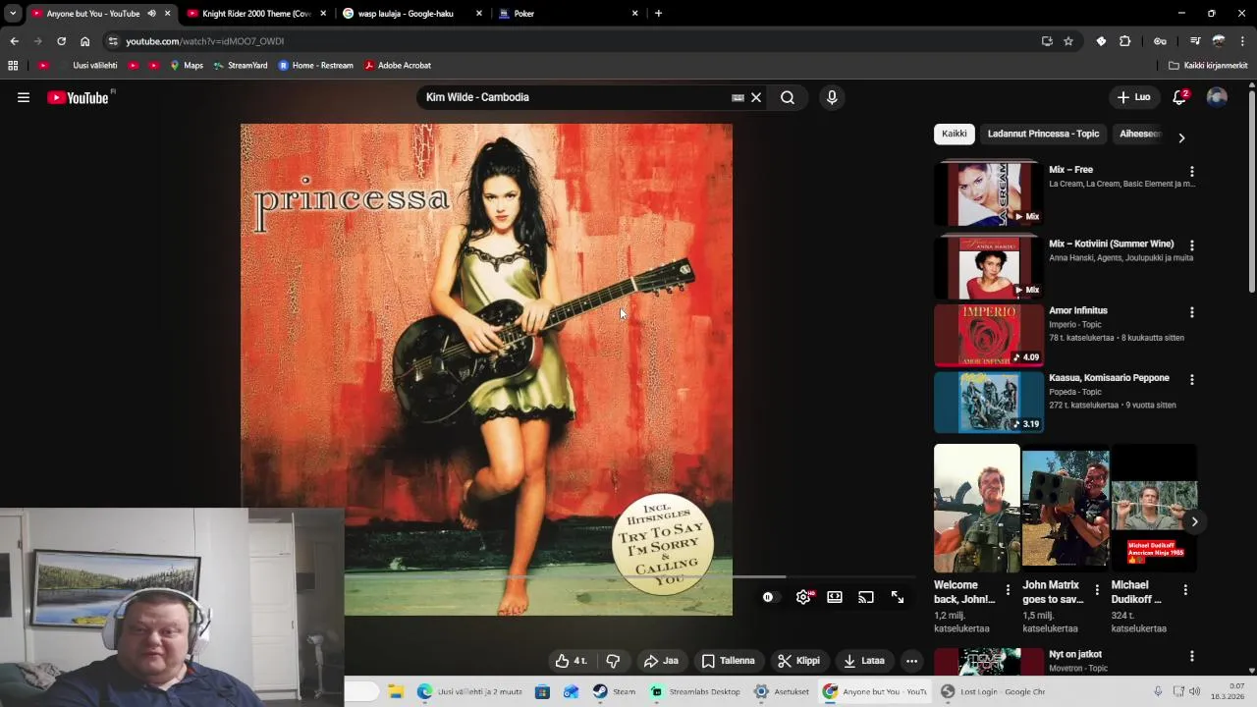Open options for Mix – Free
This screenshot has width=1257, height=707.
1192,171
